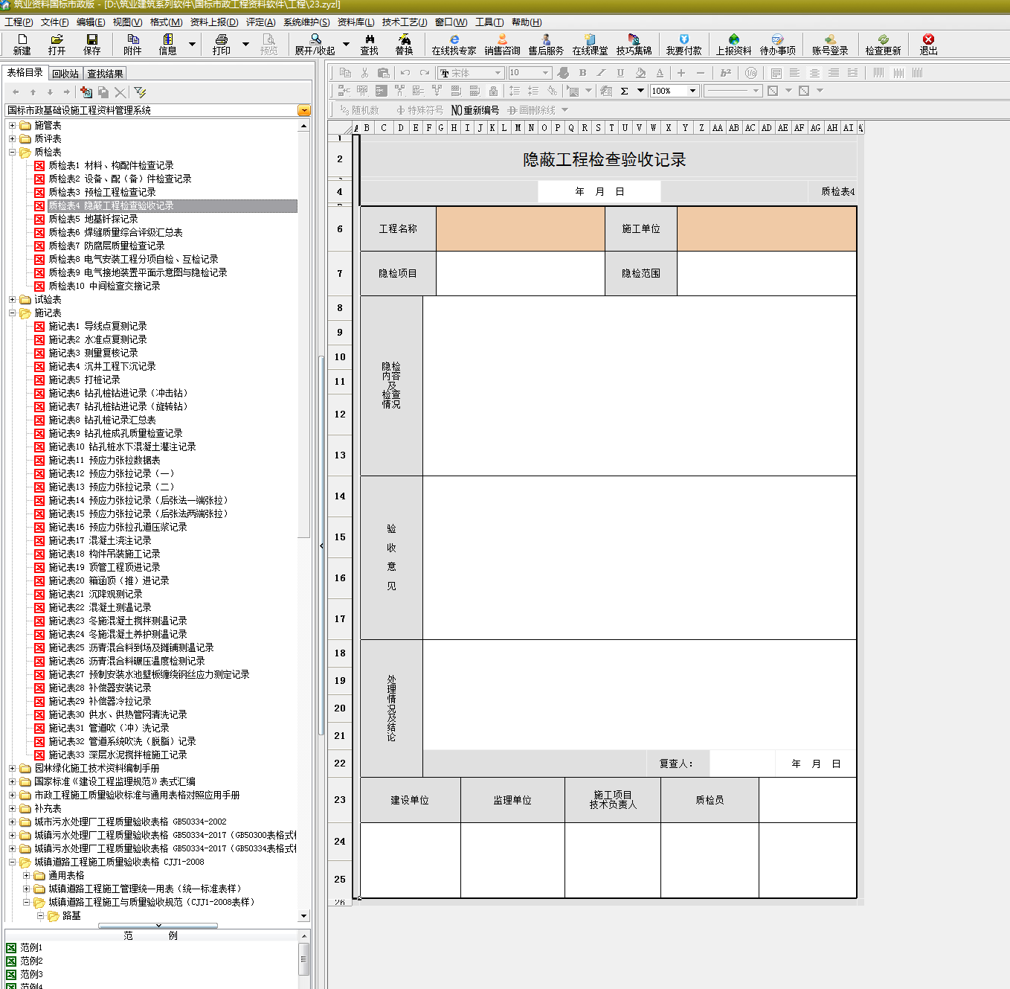
Task: Open the 工程(P) menu
Action: tap(19, 22)
